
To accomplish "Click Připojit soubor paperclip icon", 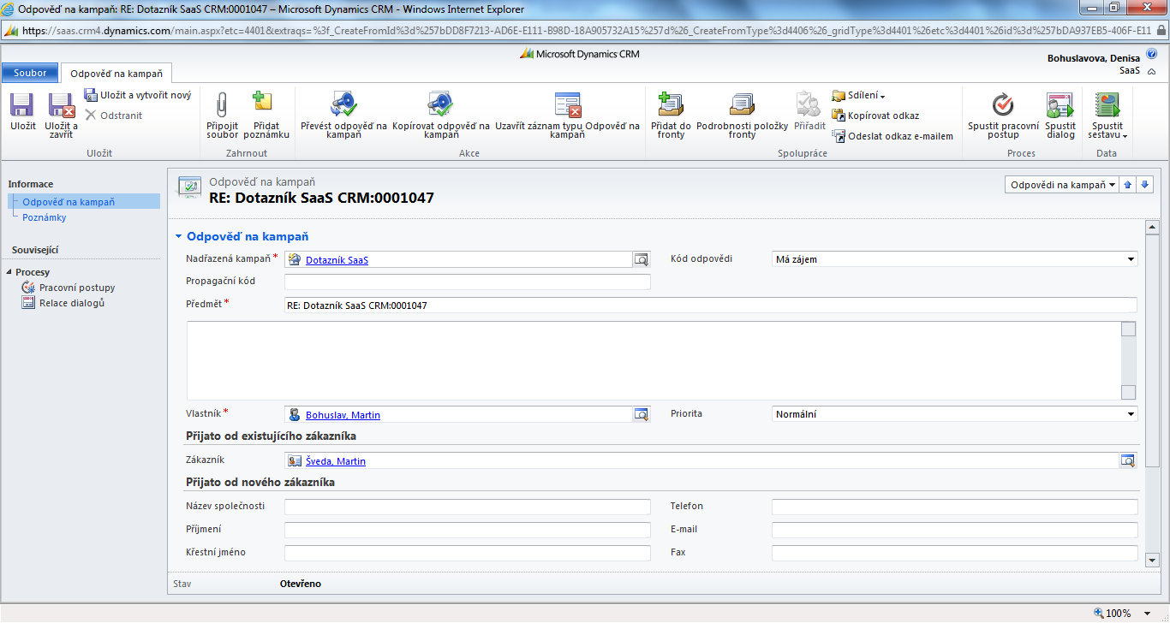I will pyautogui.click(x=222, y=104).
